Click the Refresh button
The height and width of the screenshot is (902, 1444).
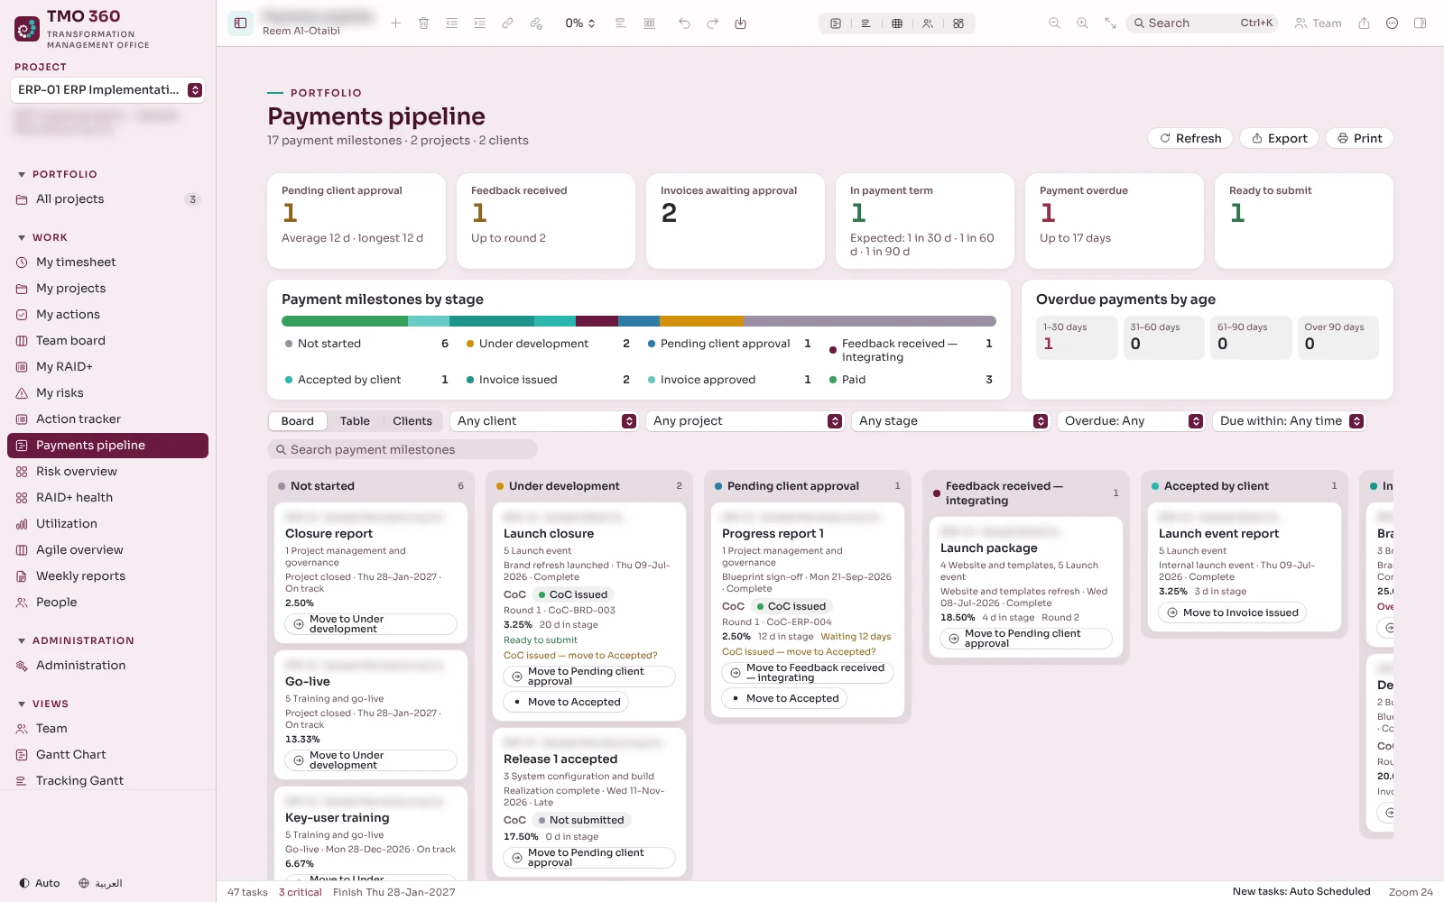pos(1190,138)
